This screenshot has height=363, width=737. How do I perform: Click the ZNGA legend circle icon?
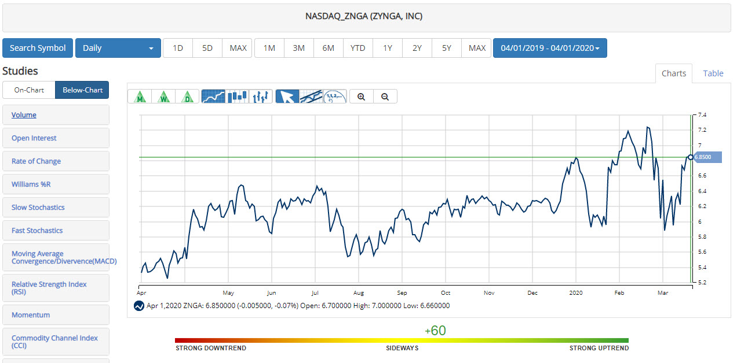coord(139,306)
